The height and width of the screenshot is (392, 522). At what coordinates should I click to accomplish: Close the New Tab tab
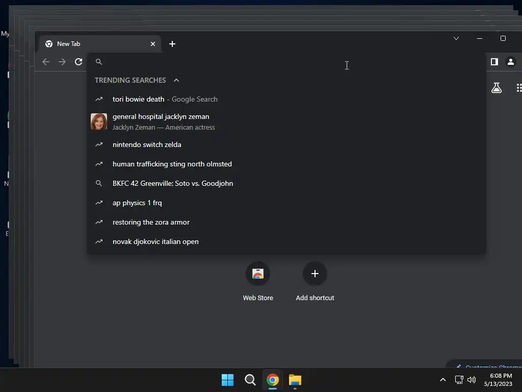[x=153, y=44]
